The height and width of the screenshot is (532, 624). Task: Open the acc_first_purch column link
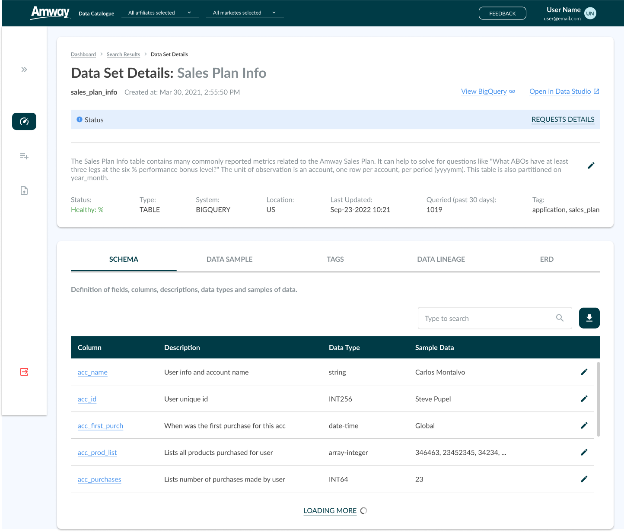click(100, 426)
